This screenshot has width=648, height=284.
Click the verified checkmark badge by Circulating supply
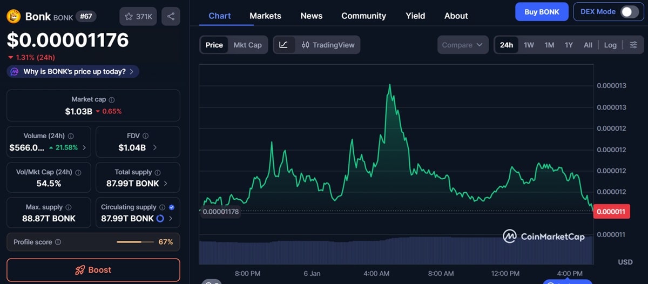coord(171,207)
